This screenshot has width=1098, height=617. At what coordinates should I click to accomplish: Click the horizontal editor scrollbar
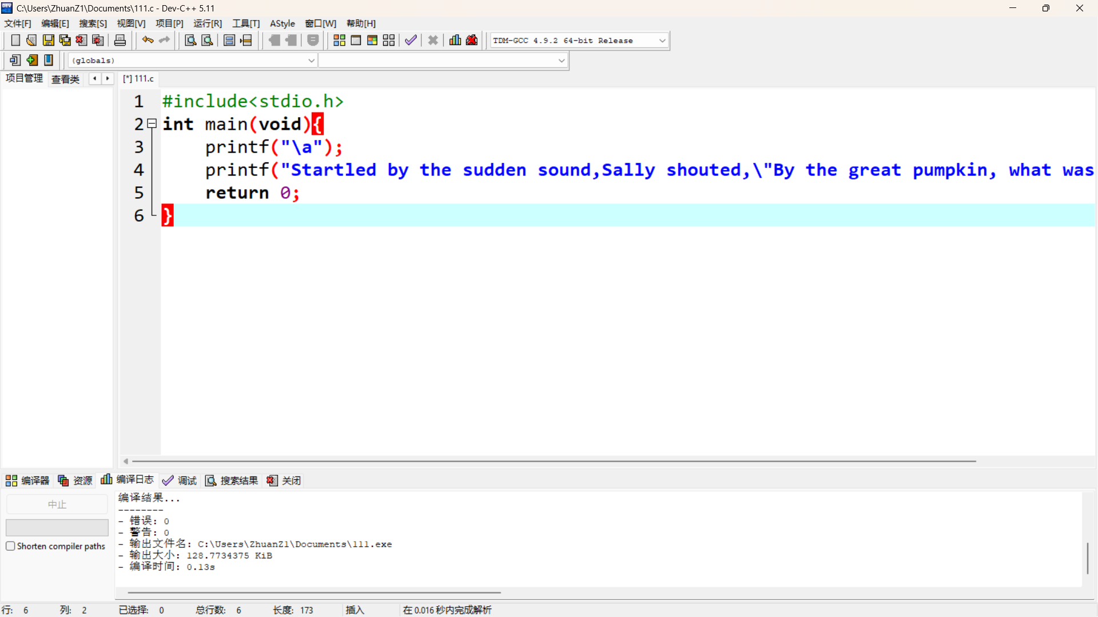(549, 461)
